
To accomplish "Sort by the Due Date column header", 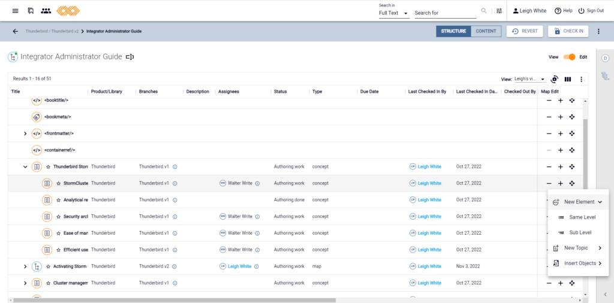I will pos(369,92).
